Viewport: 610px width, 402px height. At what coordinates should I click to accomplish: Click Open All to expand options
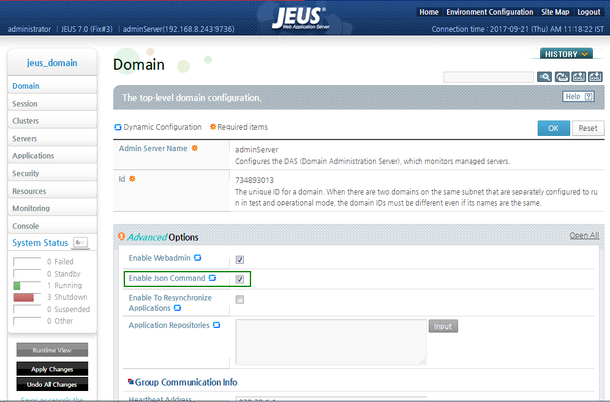coord(584,235)
